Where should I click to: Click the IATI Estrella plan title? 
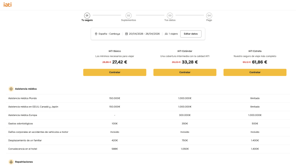(255, 51)
